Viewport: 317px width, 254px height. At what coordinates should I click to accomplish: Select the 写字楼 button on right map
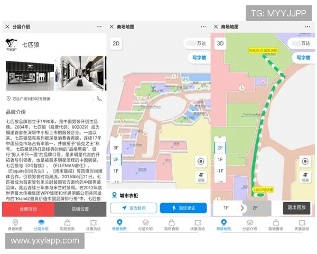pos(304,58)
